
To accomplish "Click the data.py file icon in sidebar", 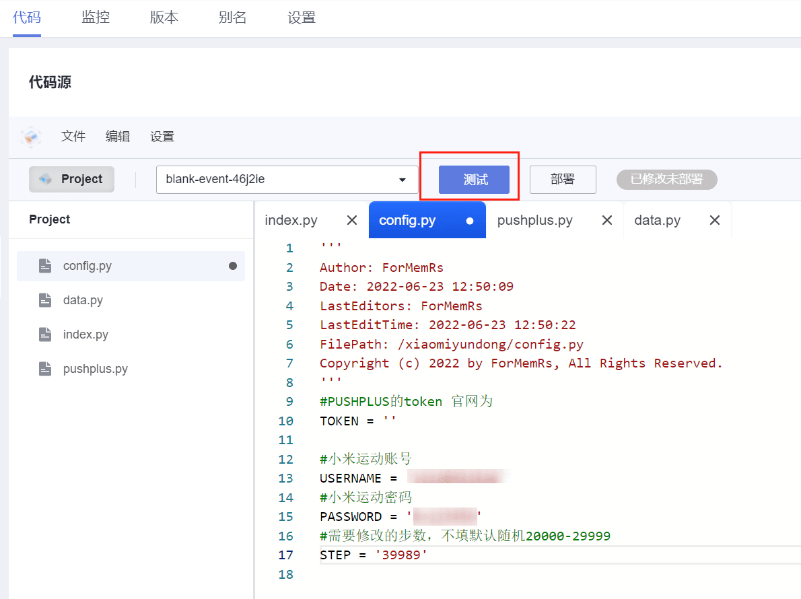I will (45, 300).
